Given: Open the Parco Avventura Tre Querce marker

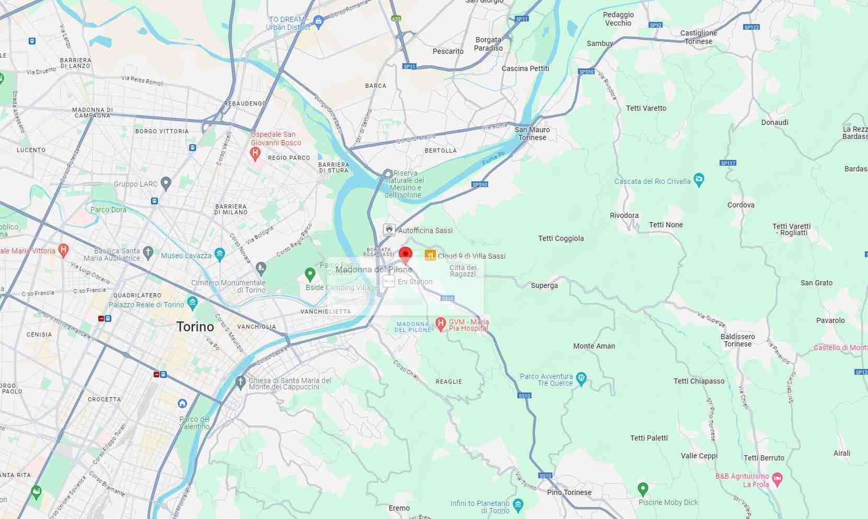Looking at the screenshot, I should click(581, 378).
